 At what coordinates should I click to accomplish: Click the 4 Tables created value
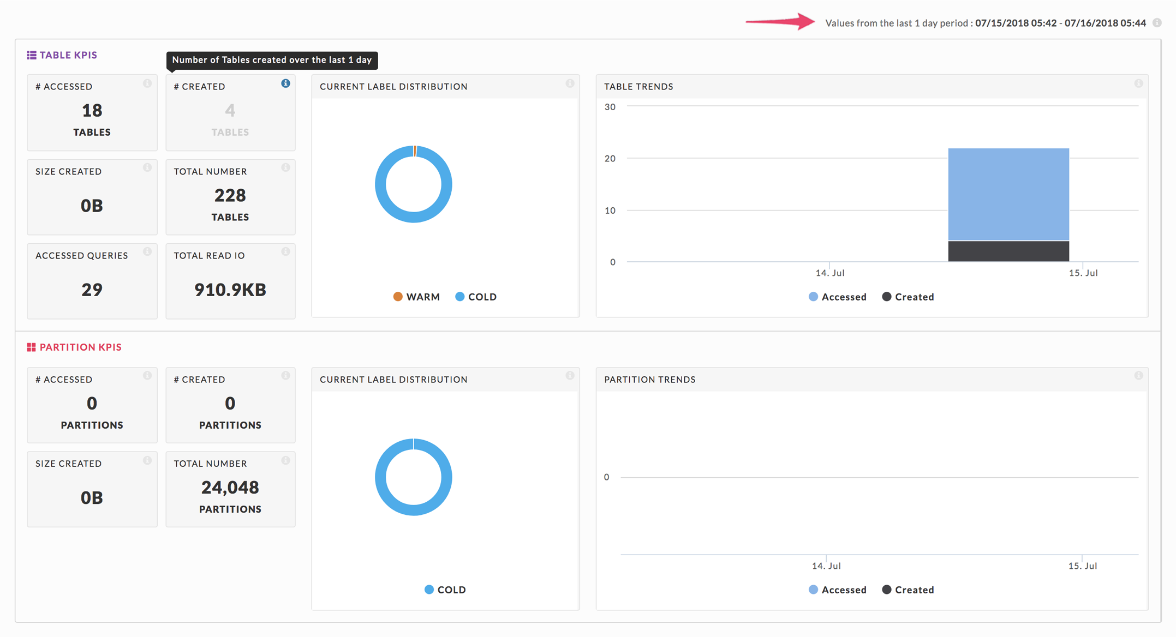[230, 111]
